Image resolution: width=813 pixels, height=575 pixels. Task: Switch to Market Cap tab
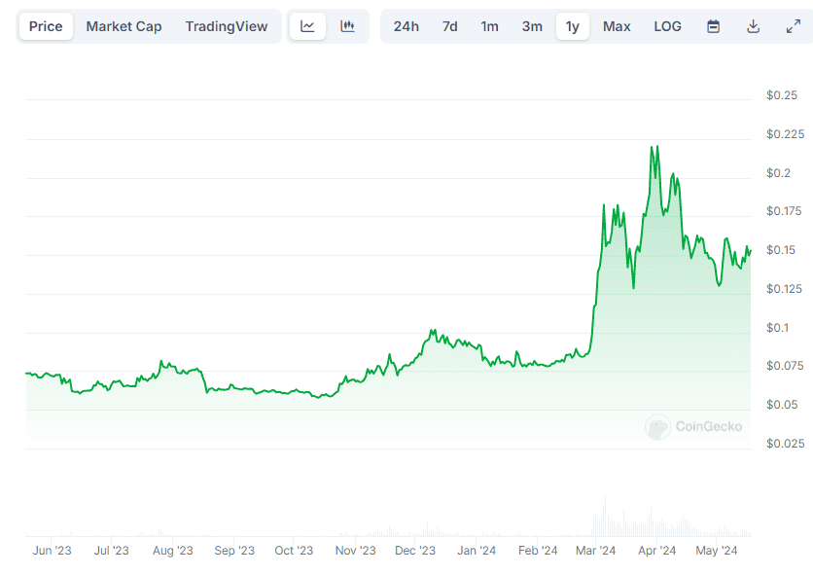124,26
